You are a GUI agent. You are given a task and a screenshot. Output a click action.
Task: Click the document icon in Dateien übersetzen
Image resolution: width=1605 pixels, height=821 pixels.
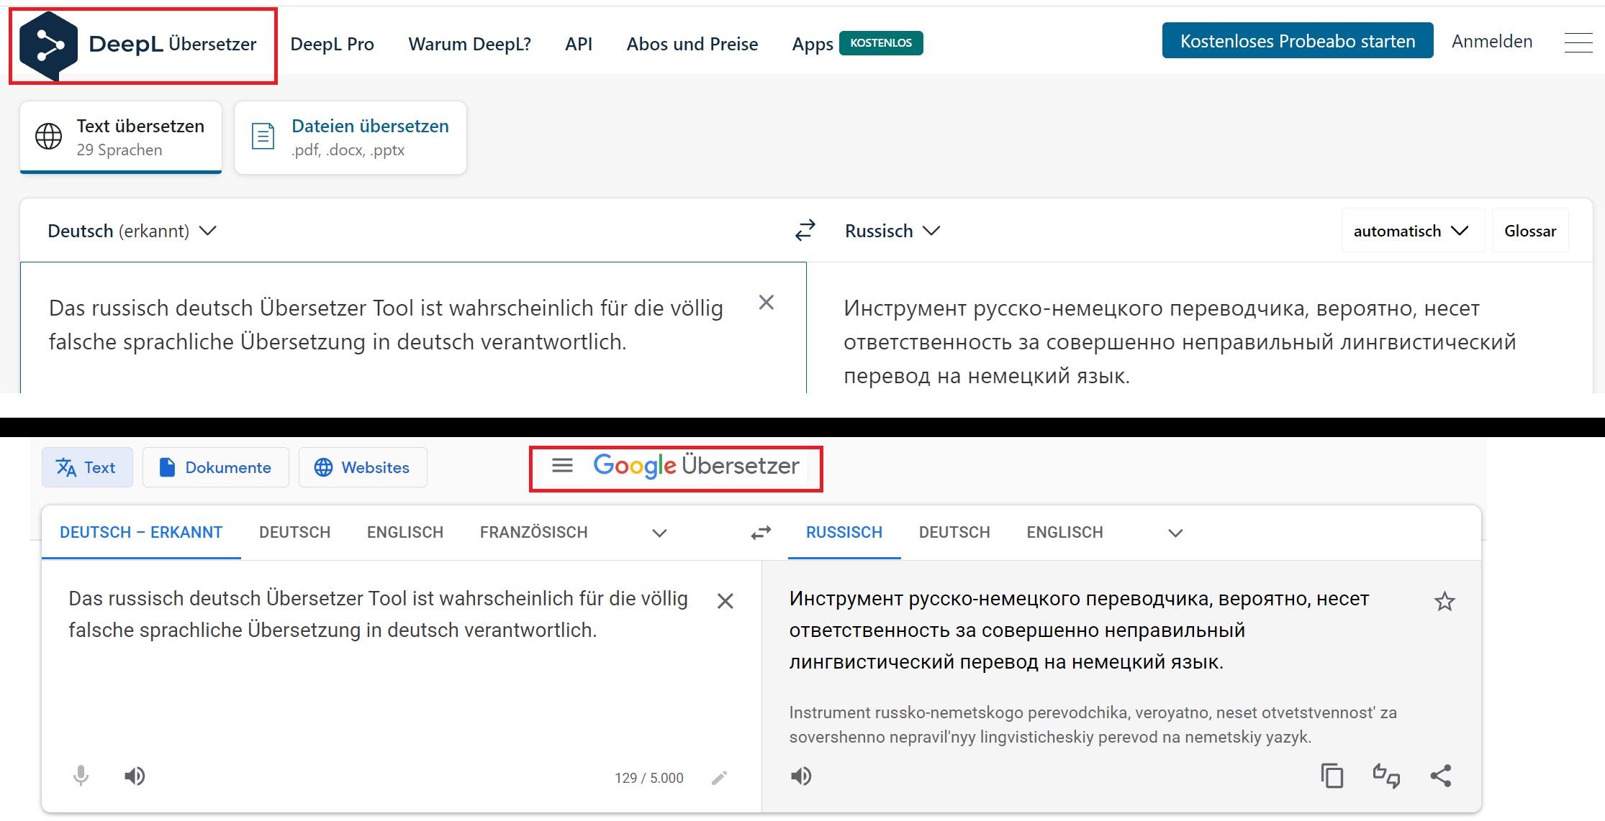point(263,136)
